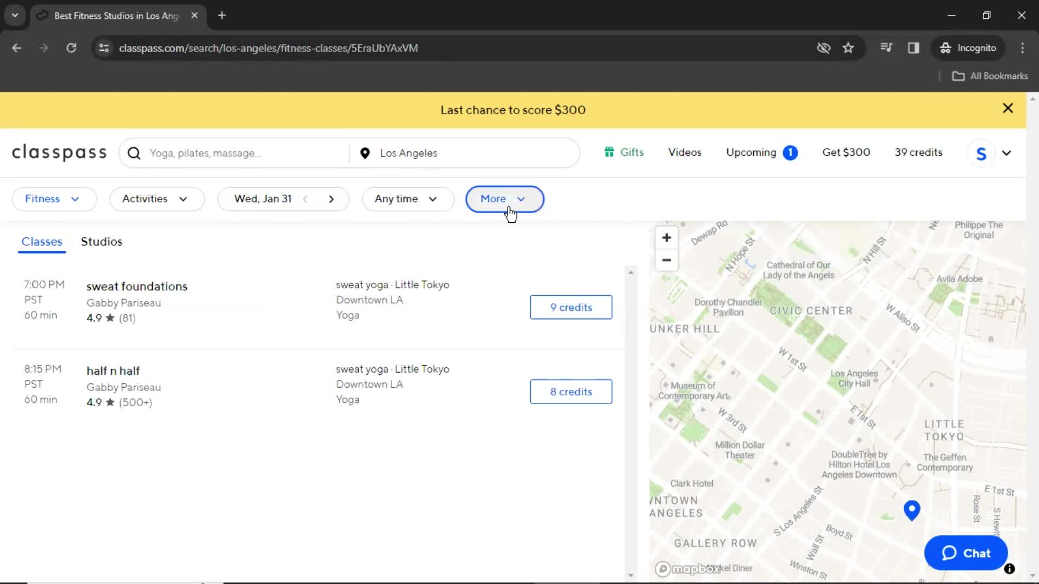Close the Best Fitness Studios tab
This screenshot has width=1039, height=584.
pos(194,15)
